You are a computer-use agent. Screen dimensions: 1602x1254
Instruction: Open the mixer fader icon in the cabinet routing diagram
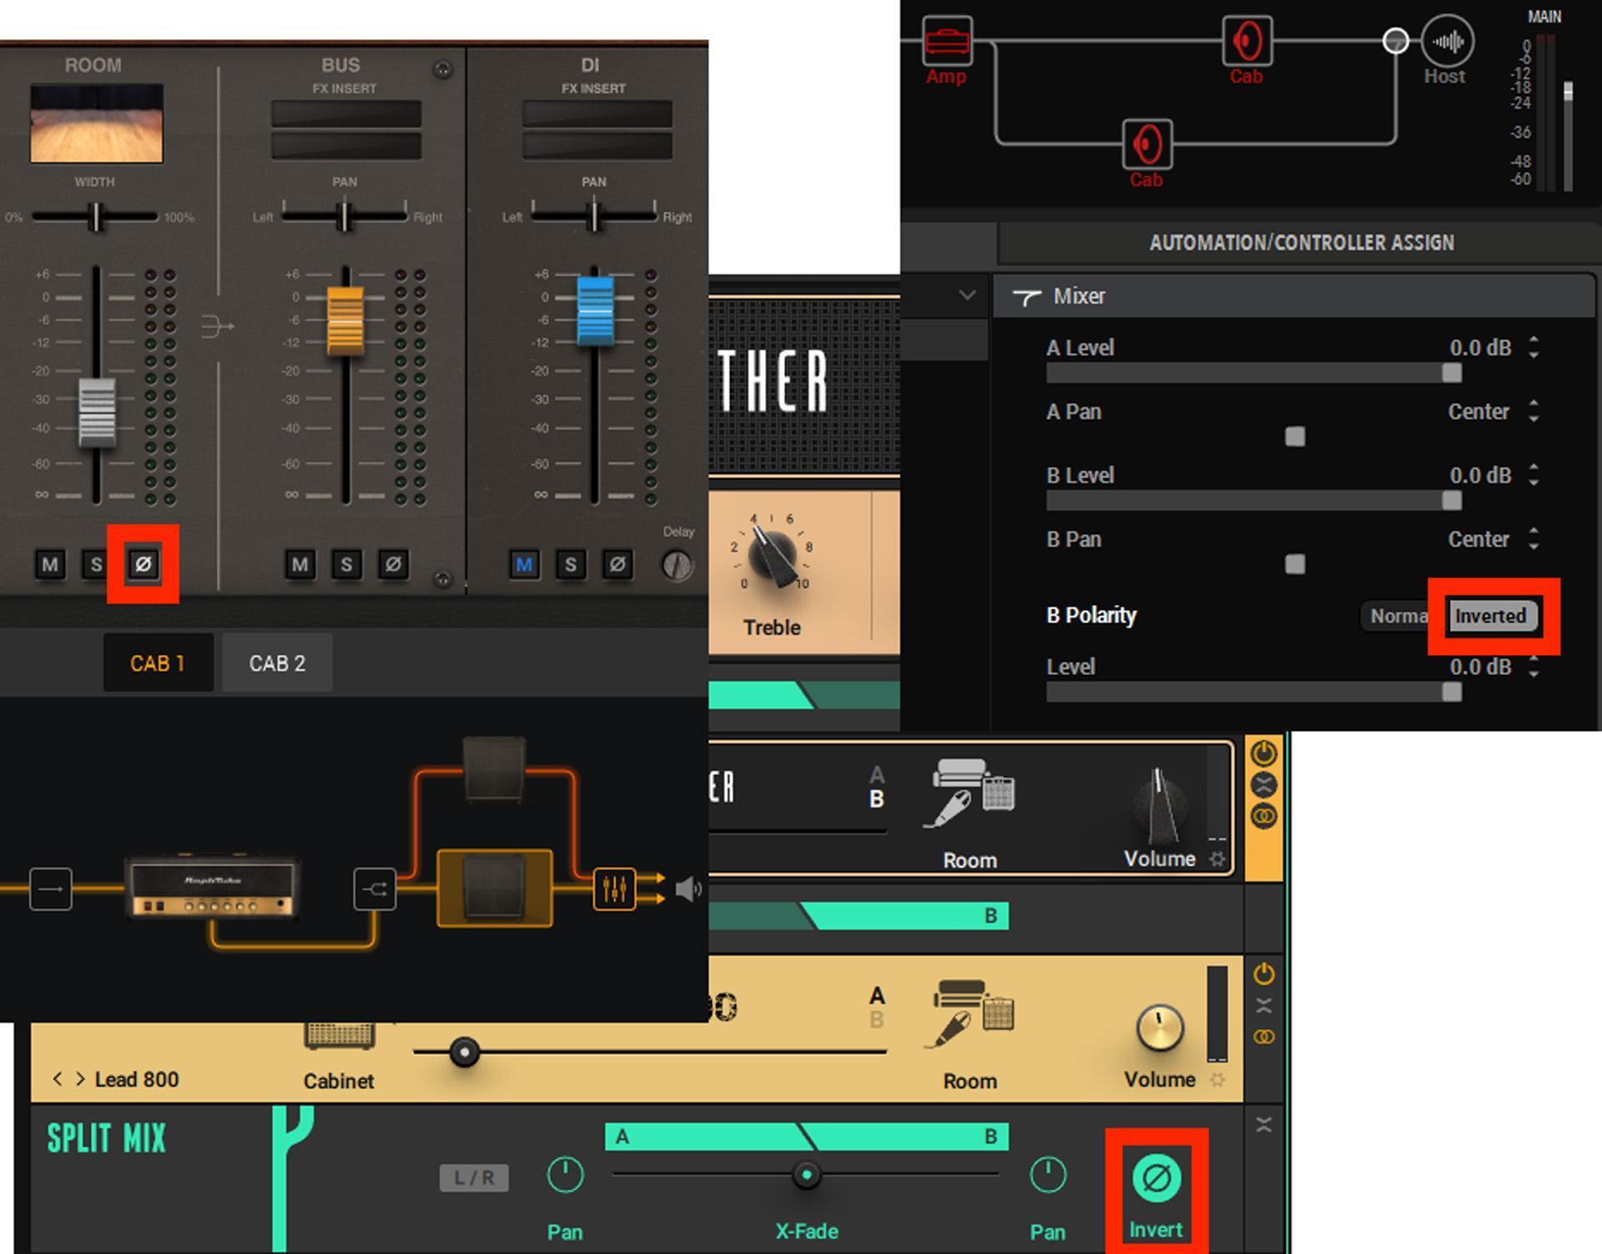613,890
